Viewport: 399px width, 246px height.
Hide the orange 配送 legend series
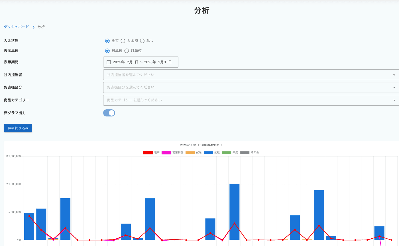[190, 153]
